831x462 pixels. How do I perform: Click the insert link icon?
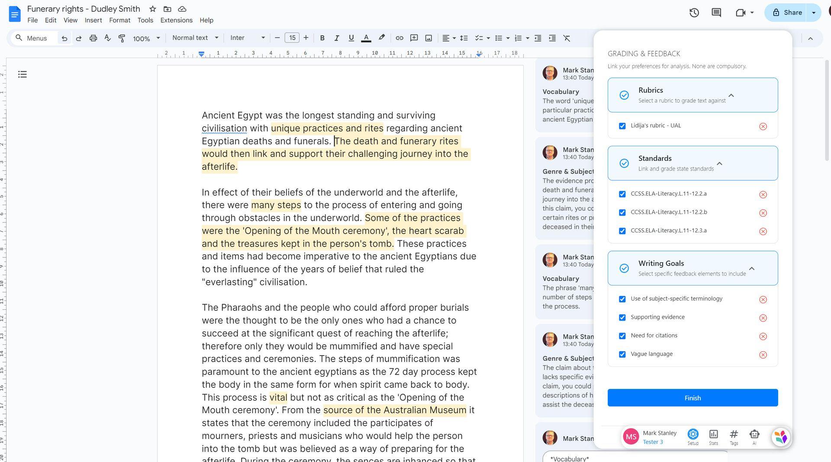[399, 38]
